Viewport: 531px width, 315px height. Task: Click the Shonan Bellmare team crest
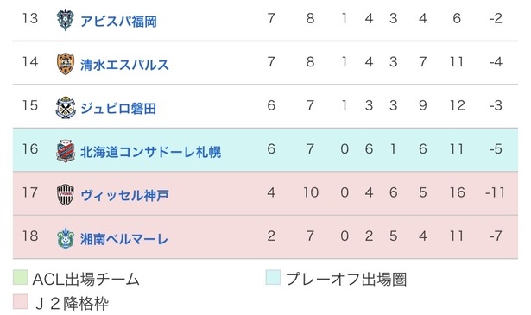66,238
